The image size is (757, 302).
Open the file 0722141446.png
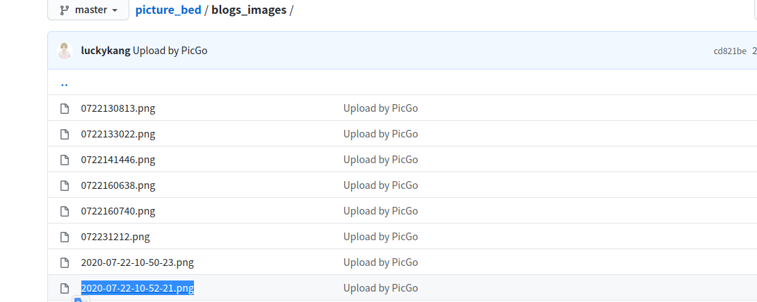click(x=118, y=159)
